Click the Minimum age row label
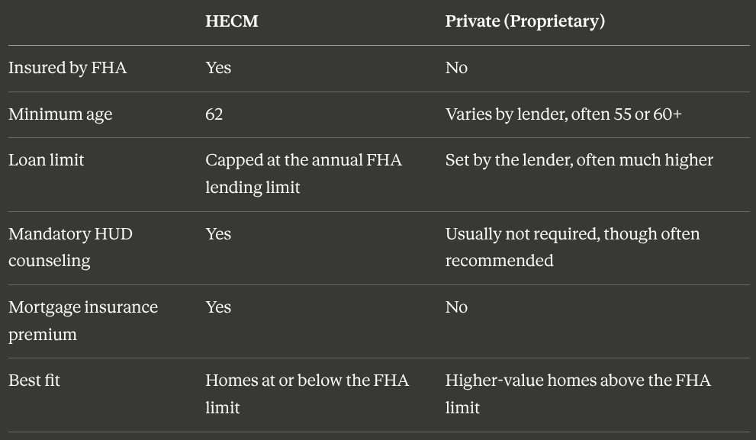The image size is (756, 440). (60, 114)
